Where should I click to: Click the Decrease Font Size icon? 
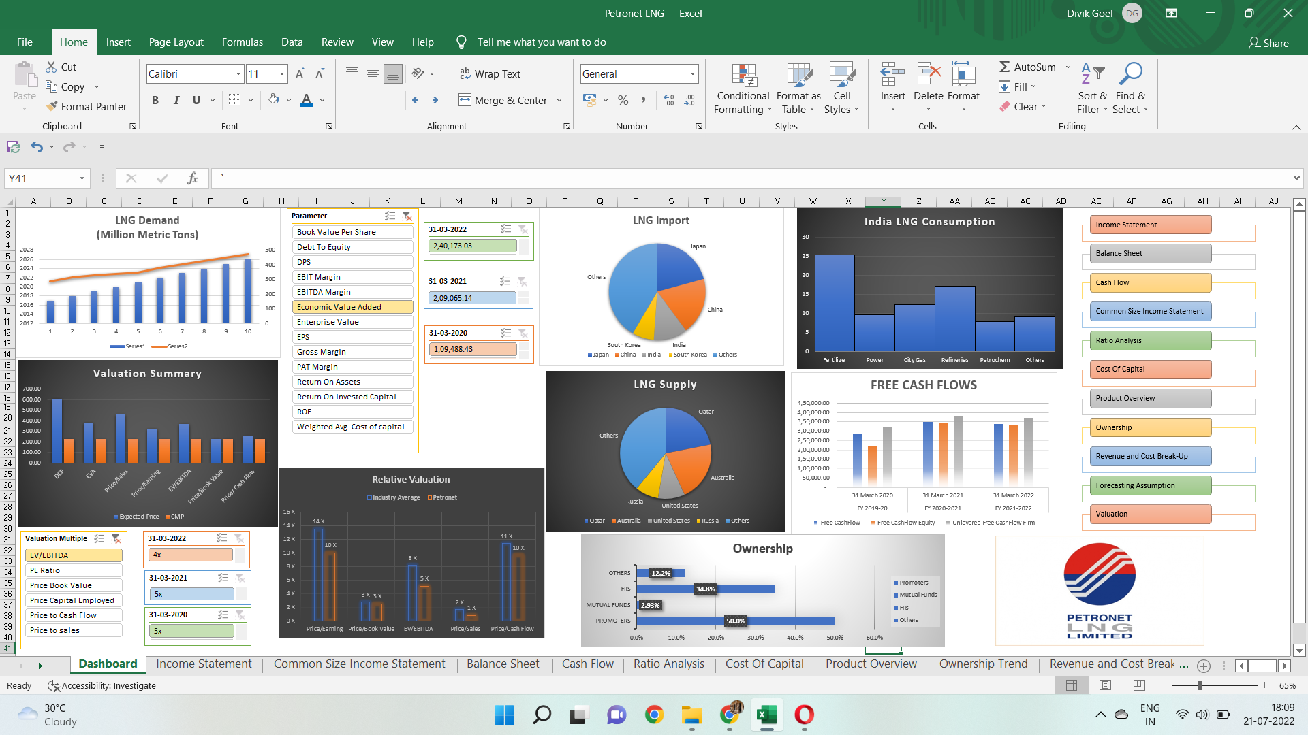pyautogui.click(x=320, y=73)
